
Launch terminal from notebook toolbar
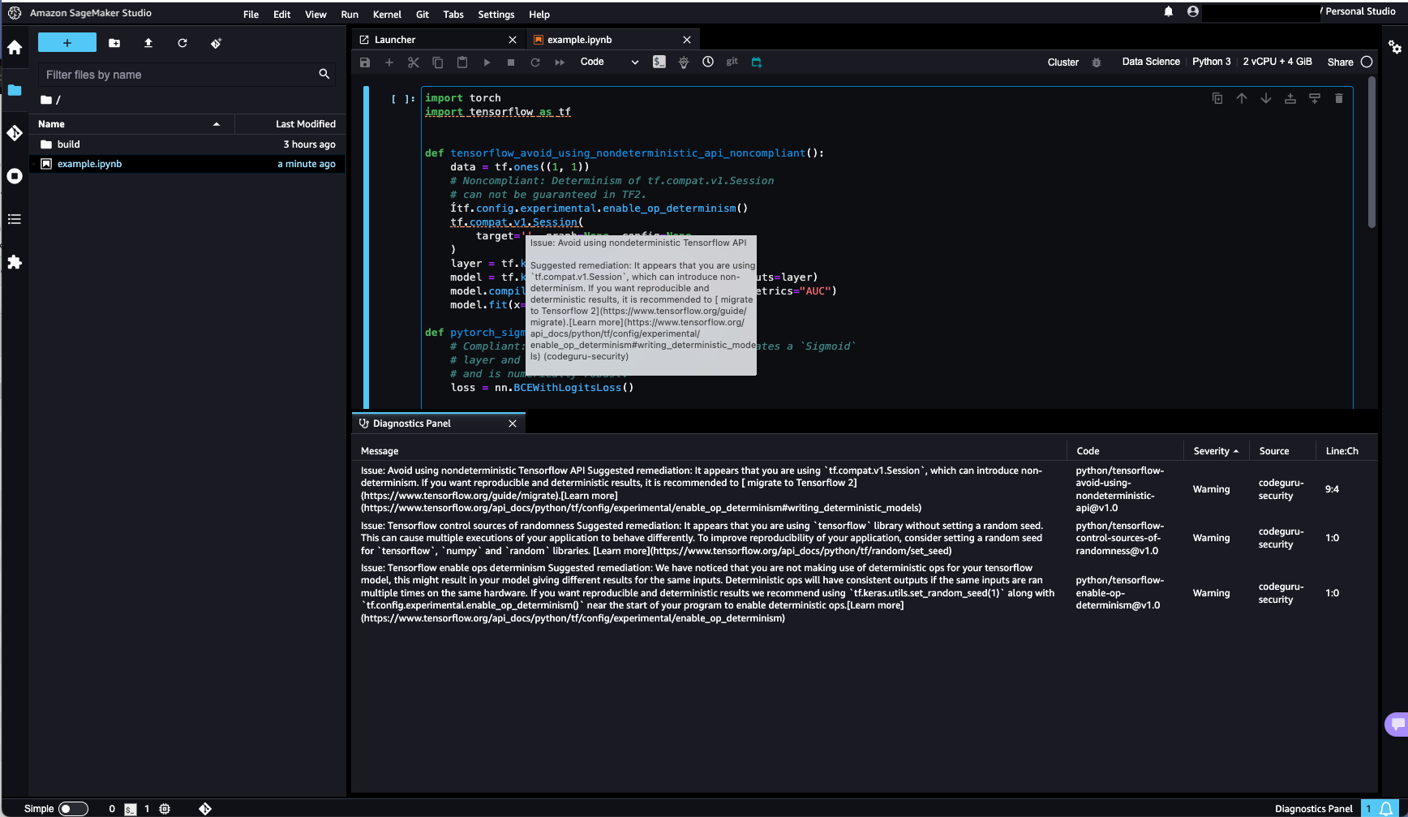[x=659, y=62]
